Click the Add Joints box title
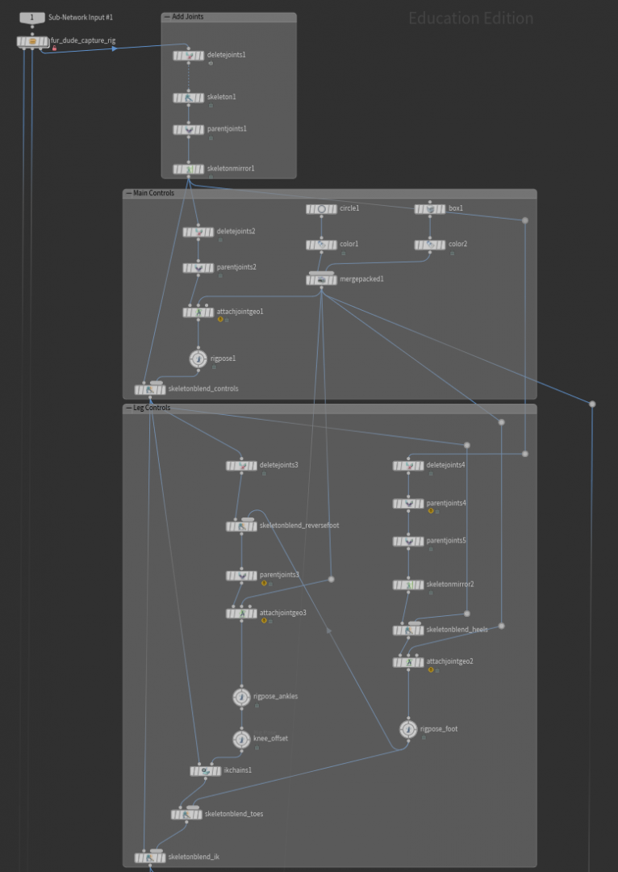 [x=189, y=17]
